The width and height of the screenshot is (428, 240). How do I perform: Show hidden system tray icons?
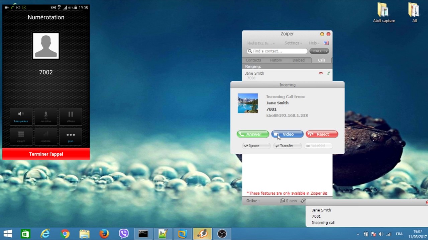(x=358, y=234)
